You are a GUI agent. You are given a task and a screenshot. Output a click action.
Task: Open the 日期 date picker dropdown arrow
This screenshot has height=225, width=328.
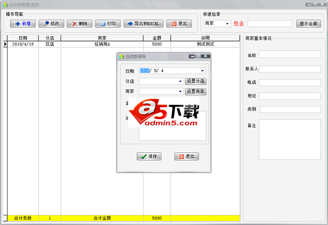(x=202, y=71)
